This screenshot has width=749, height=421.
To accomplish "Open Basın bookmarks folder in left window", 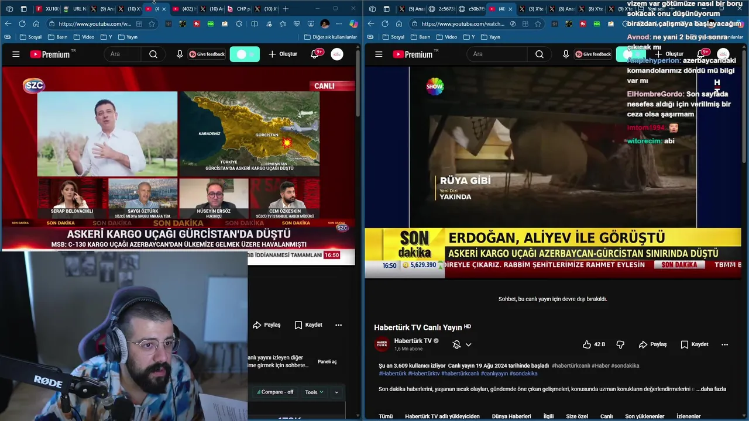I will pyautogui.click(x=58, y=37).
